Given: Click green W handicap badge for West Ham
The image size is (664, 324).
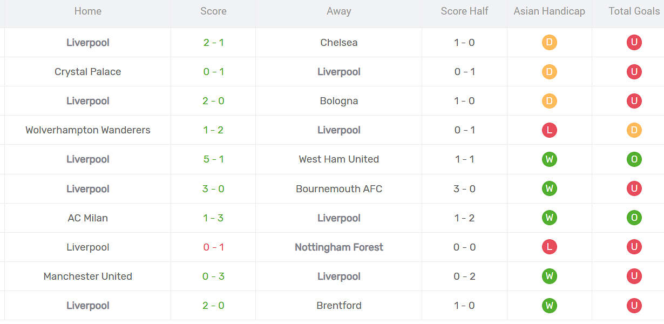Looking at the screenshot, I should coord(549,159).
